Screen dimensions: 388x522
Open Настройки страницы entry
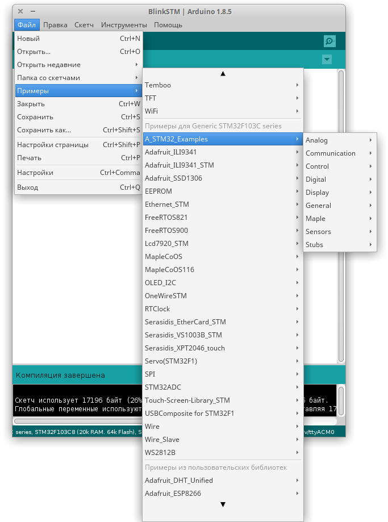pos(78,144)
